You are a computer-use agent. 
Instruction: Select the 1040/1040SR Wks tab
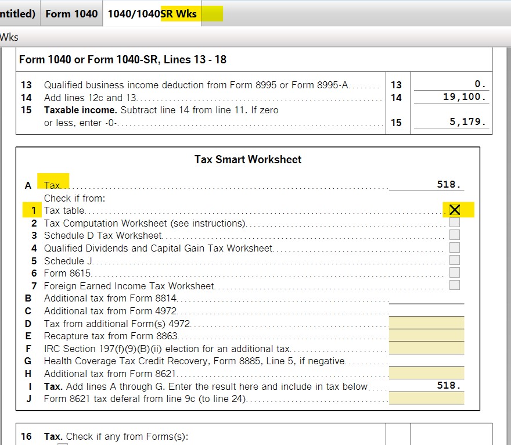tap(152, 13)
